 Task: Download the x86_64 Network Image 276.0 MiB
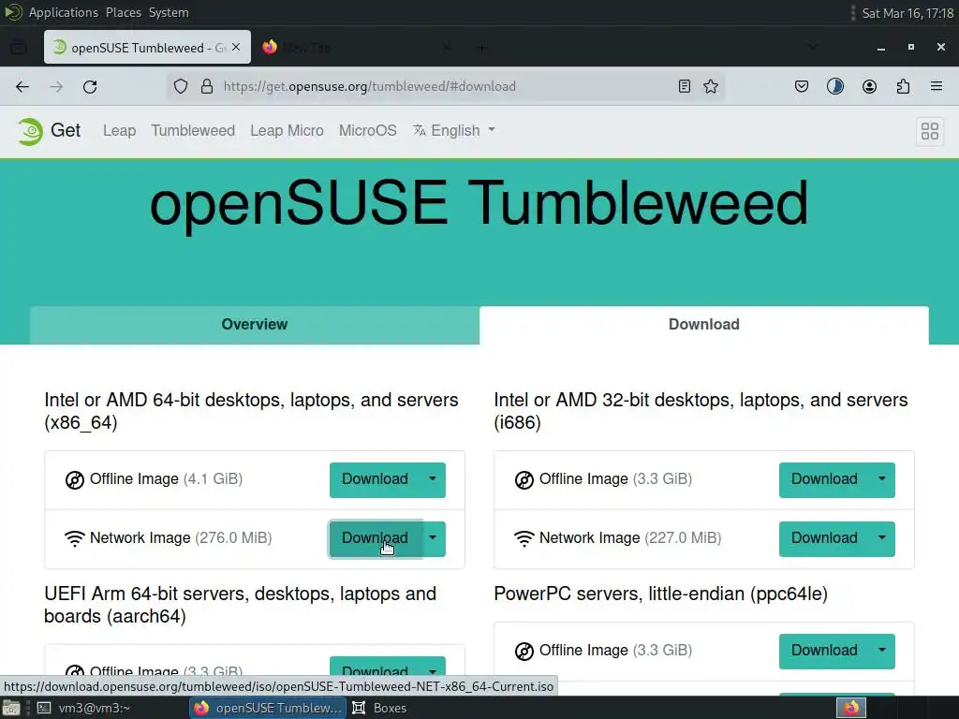(x=375, y=538)
